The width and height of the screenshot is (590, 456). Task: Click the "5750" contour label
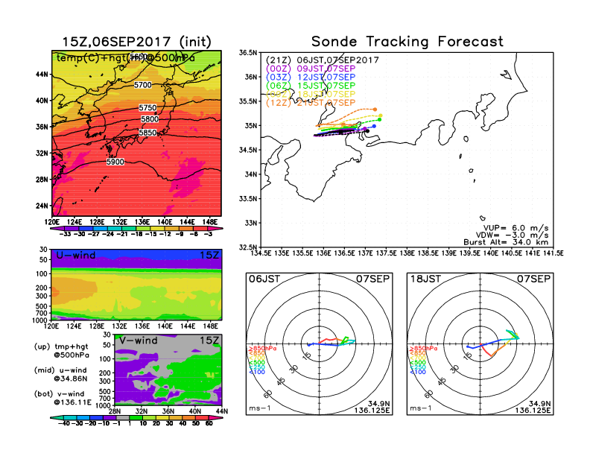147,108
